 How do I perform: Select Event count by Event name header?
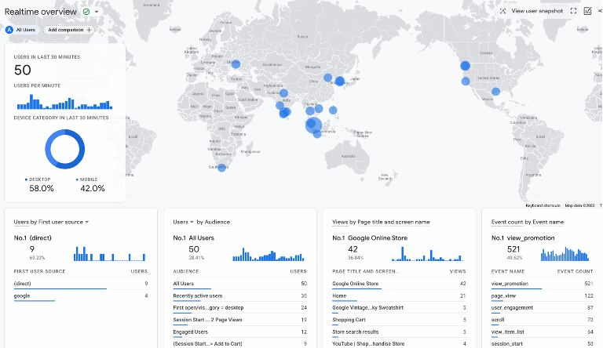[x=527, y=222]
